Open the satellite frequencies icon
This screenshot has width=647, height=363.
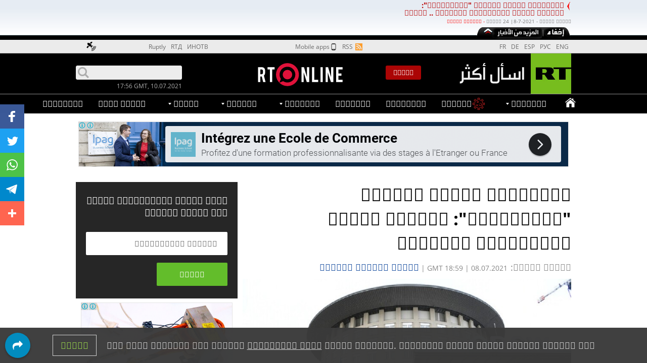pyautogui.click(x=91, y=46)
